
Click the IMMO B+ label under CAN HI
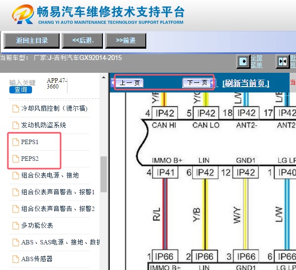click(x=167, y=160)
